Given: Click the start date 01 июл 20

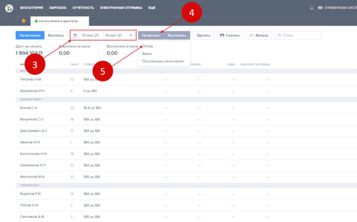Looking at the screenshot, I should [90, 35].
